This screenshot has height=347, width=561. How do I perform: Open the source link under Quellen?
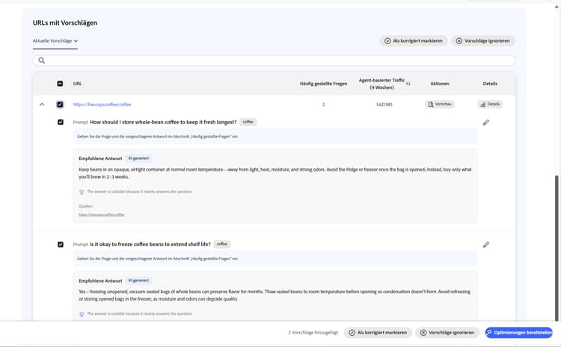pyautogui.click(x=101, y=215)
